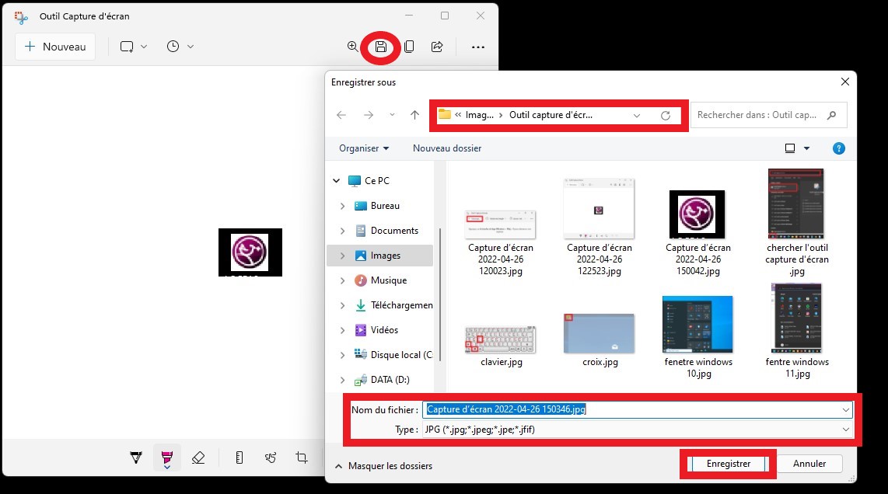Image resolution: width=888 pixels, height=494 pixels.
Task: Open the delay timer dropdown
Action: click(x=180, y=47)
